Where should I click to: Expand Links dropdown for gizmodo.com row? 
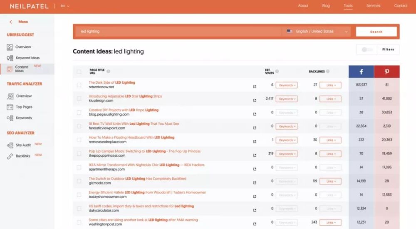pyautogui.click(x=330, y=181)
